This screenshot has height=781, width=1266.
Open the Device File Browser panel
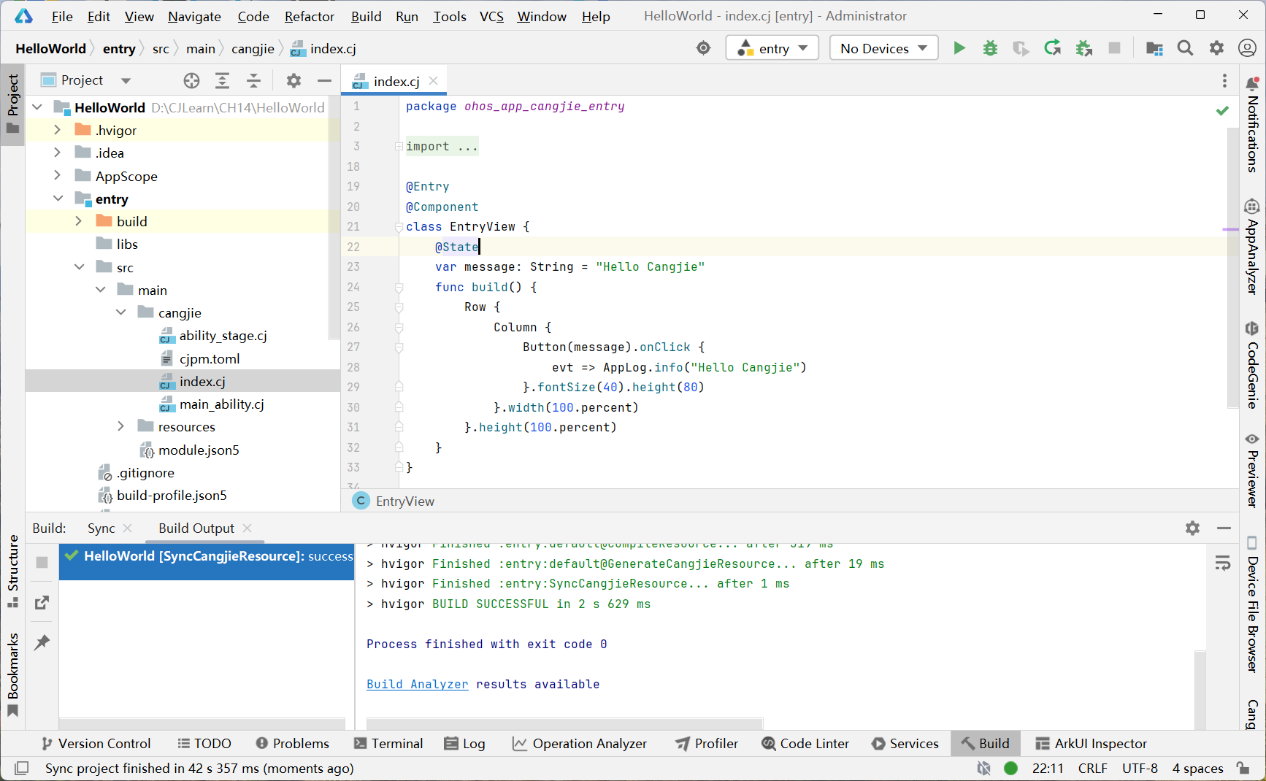coord(1252,604)
